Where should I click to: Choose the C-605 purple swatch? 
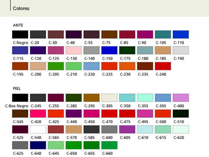pos(127,129)
